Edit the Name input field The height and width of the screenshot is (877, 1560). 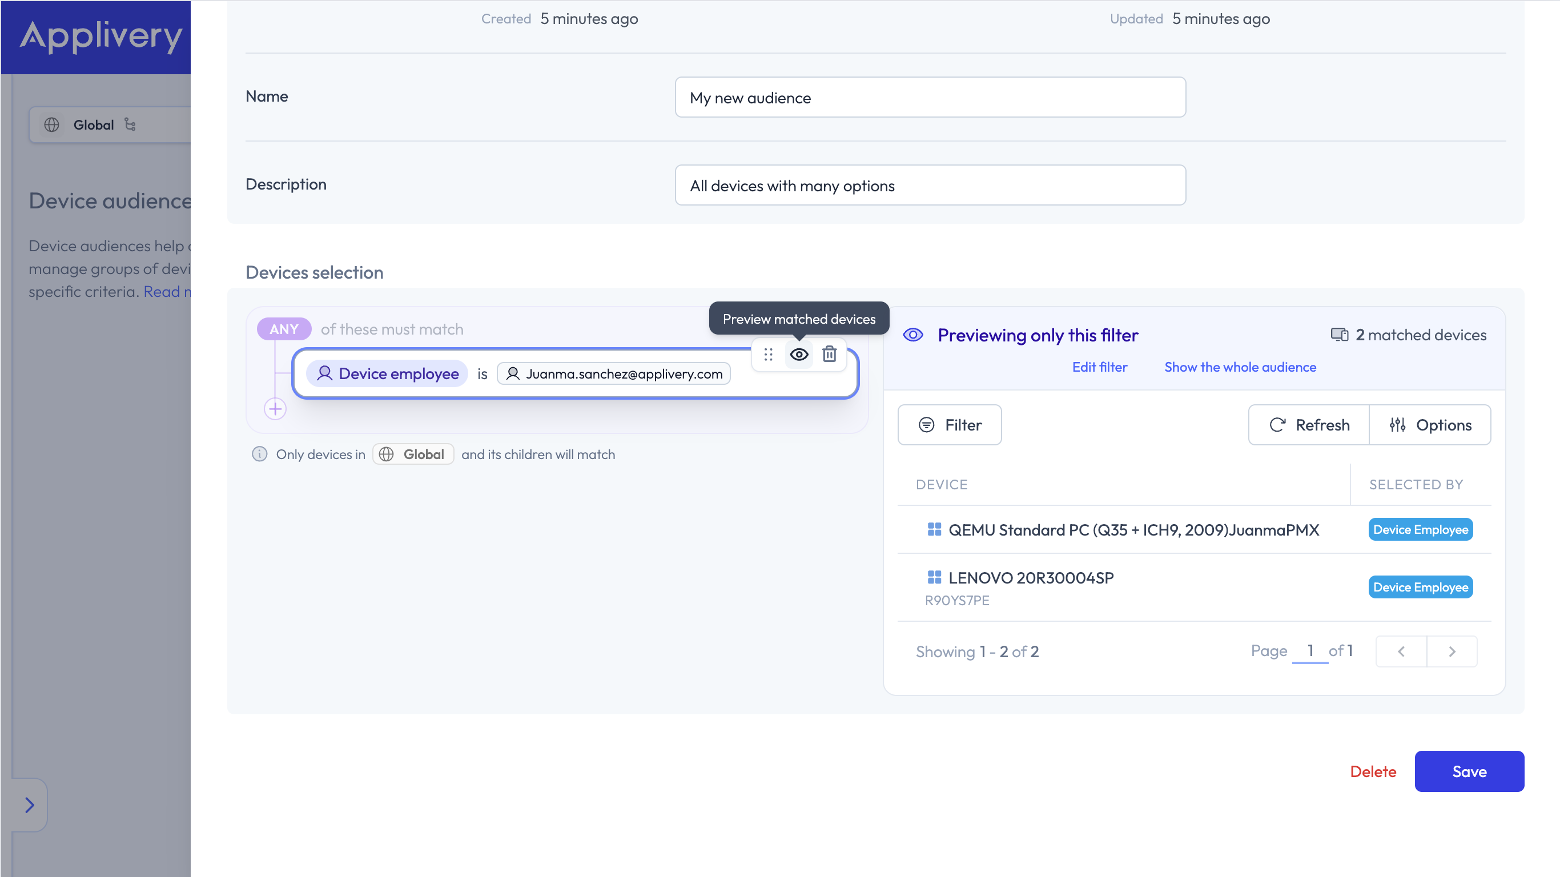point(930,98)
